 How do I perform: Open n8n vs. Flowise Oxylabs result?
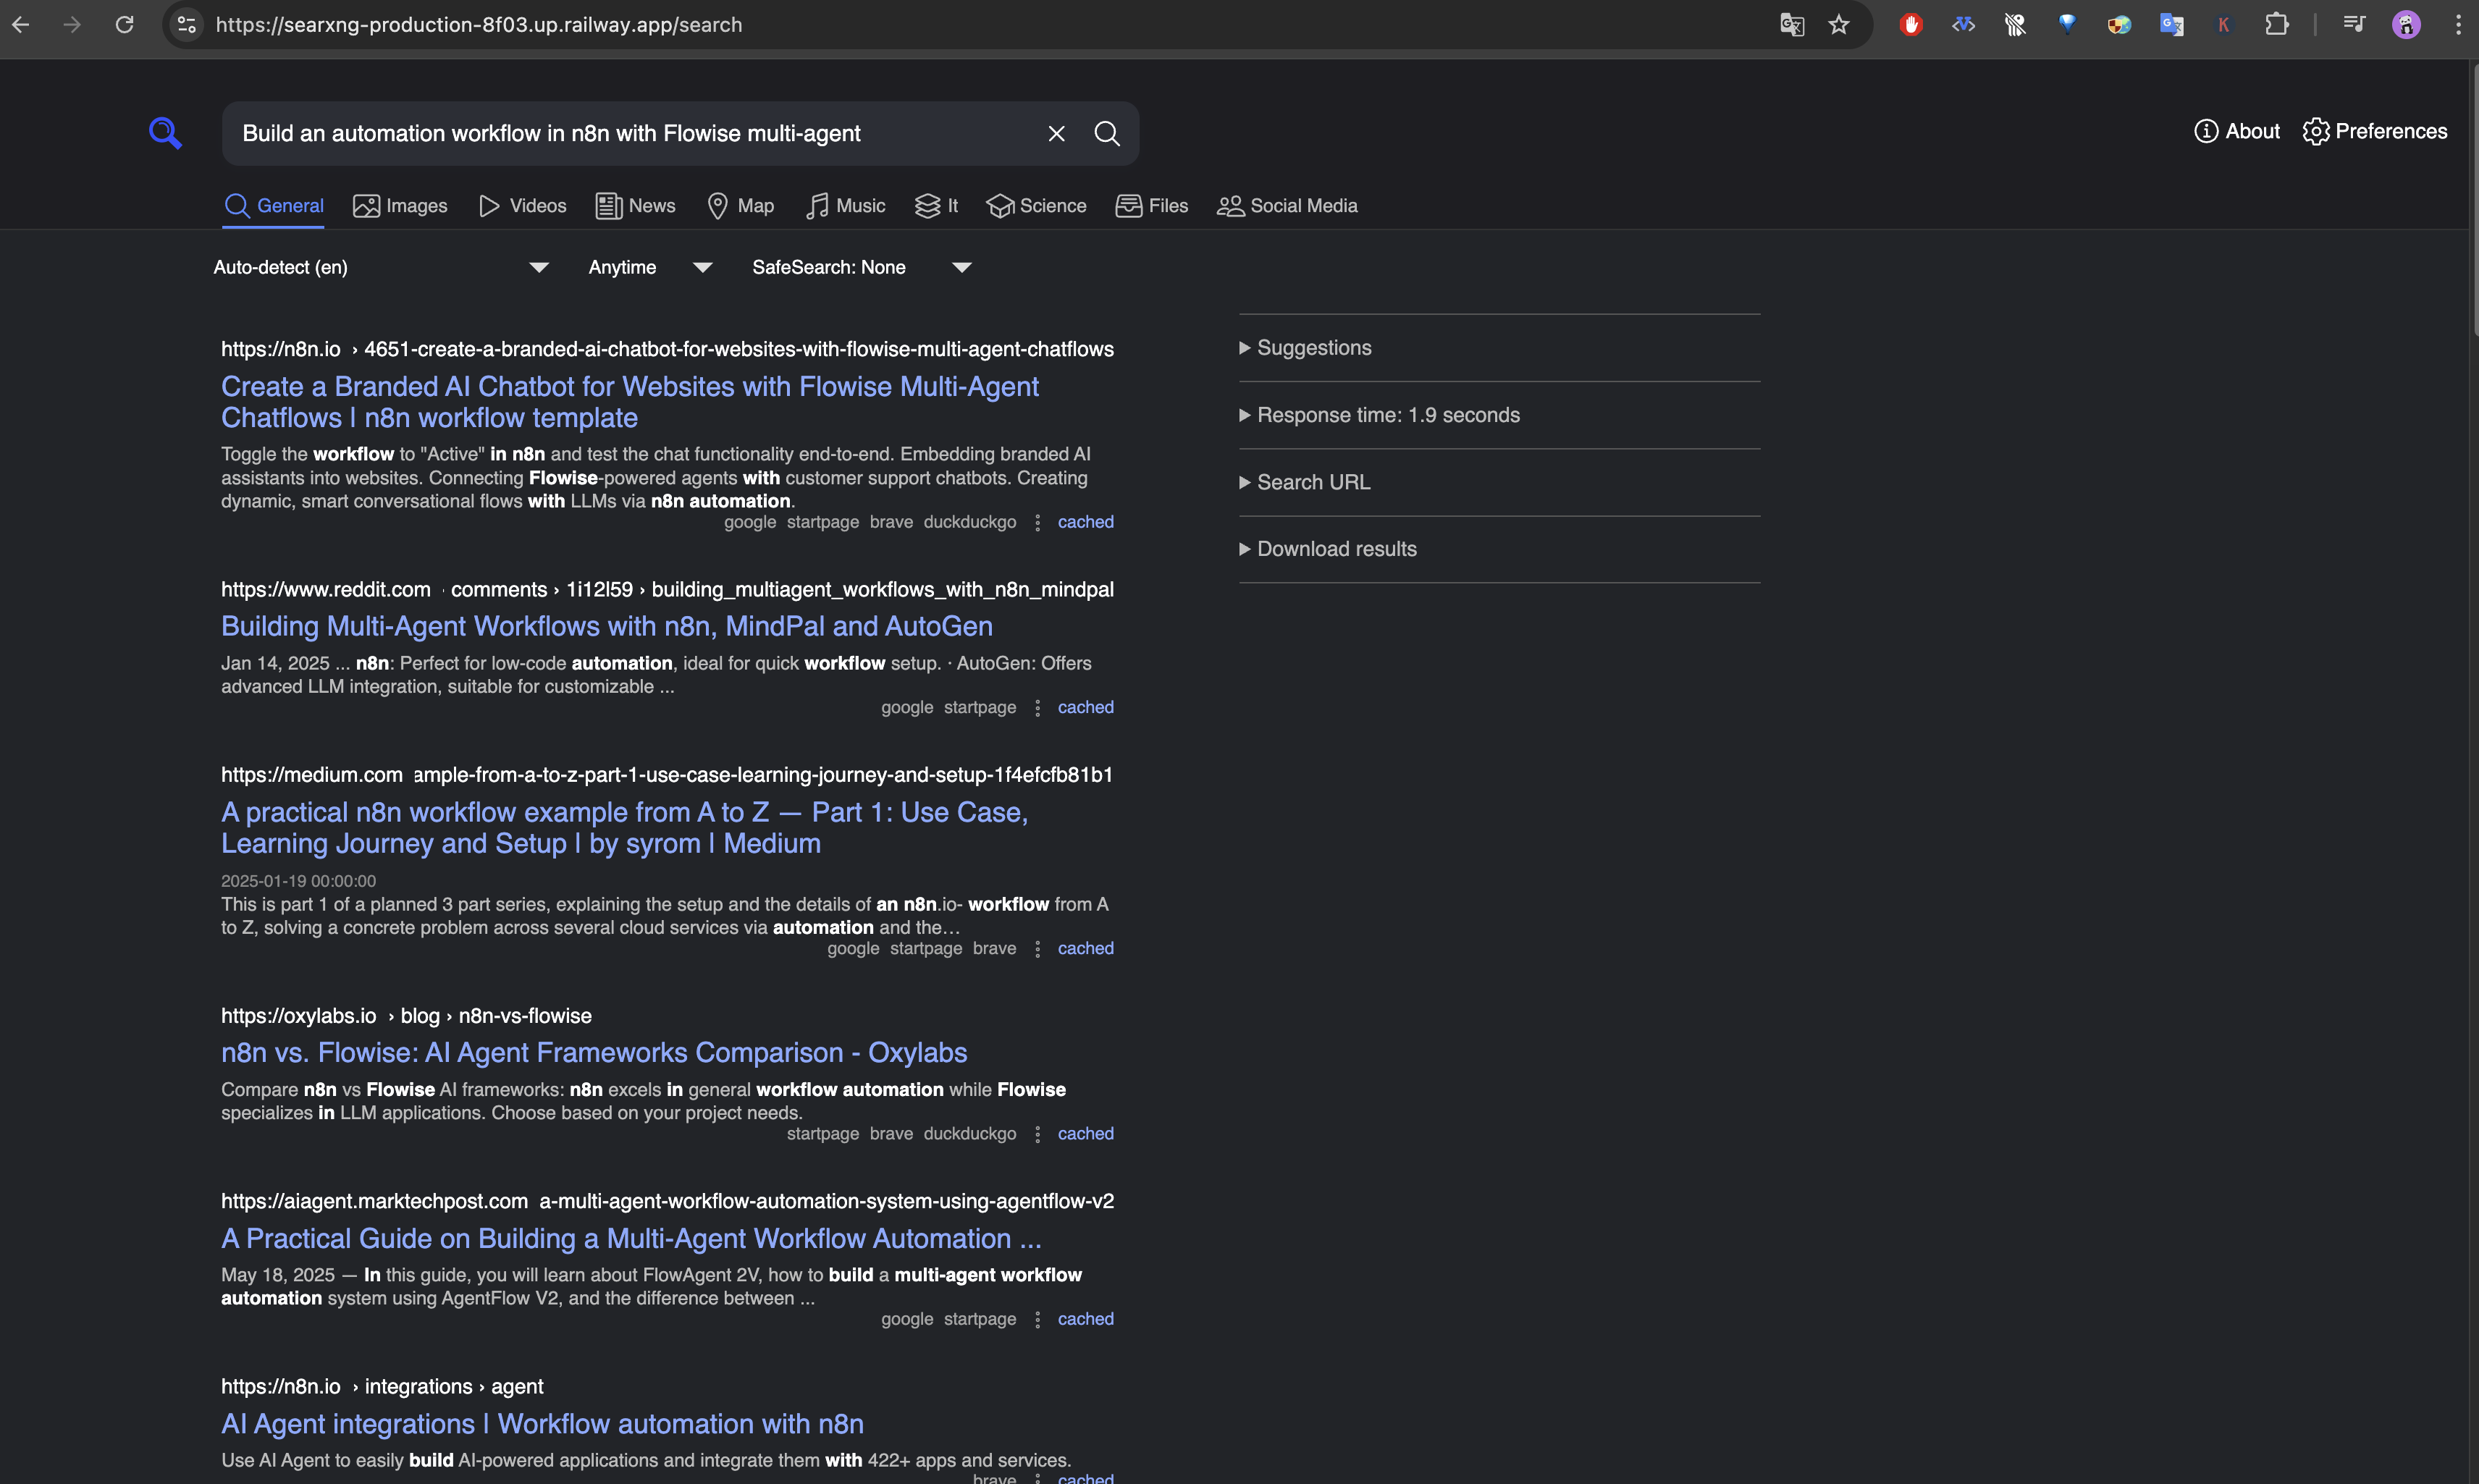594,1052
